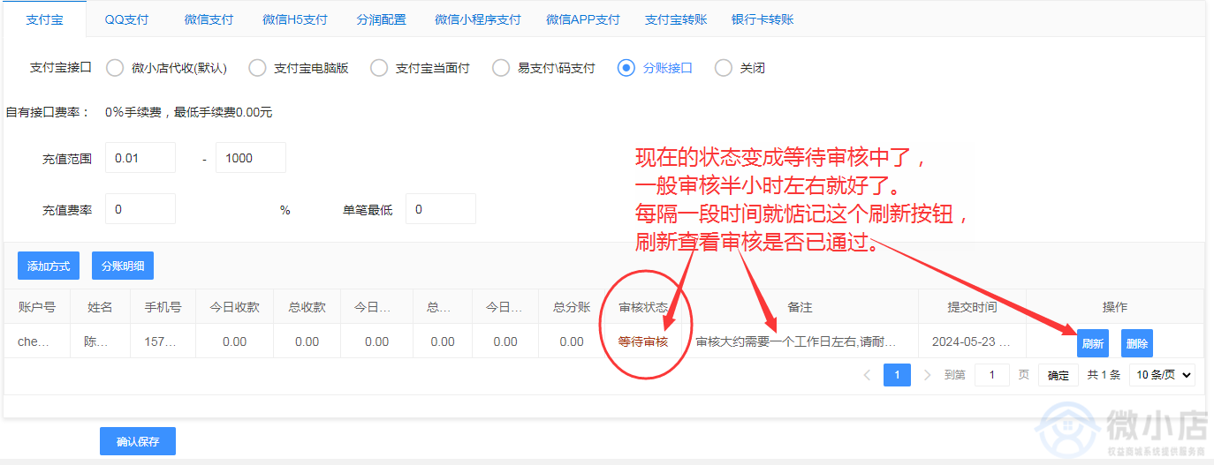This screenshot has height=465, width=1214.
Task: Click the 审核状态 column header
Action: 643,307
